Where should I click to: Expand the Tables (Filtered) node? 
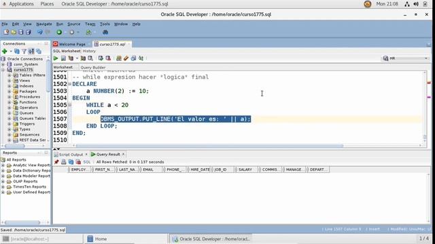click(x=9, y=75)
